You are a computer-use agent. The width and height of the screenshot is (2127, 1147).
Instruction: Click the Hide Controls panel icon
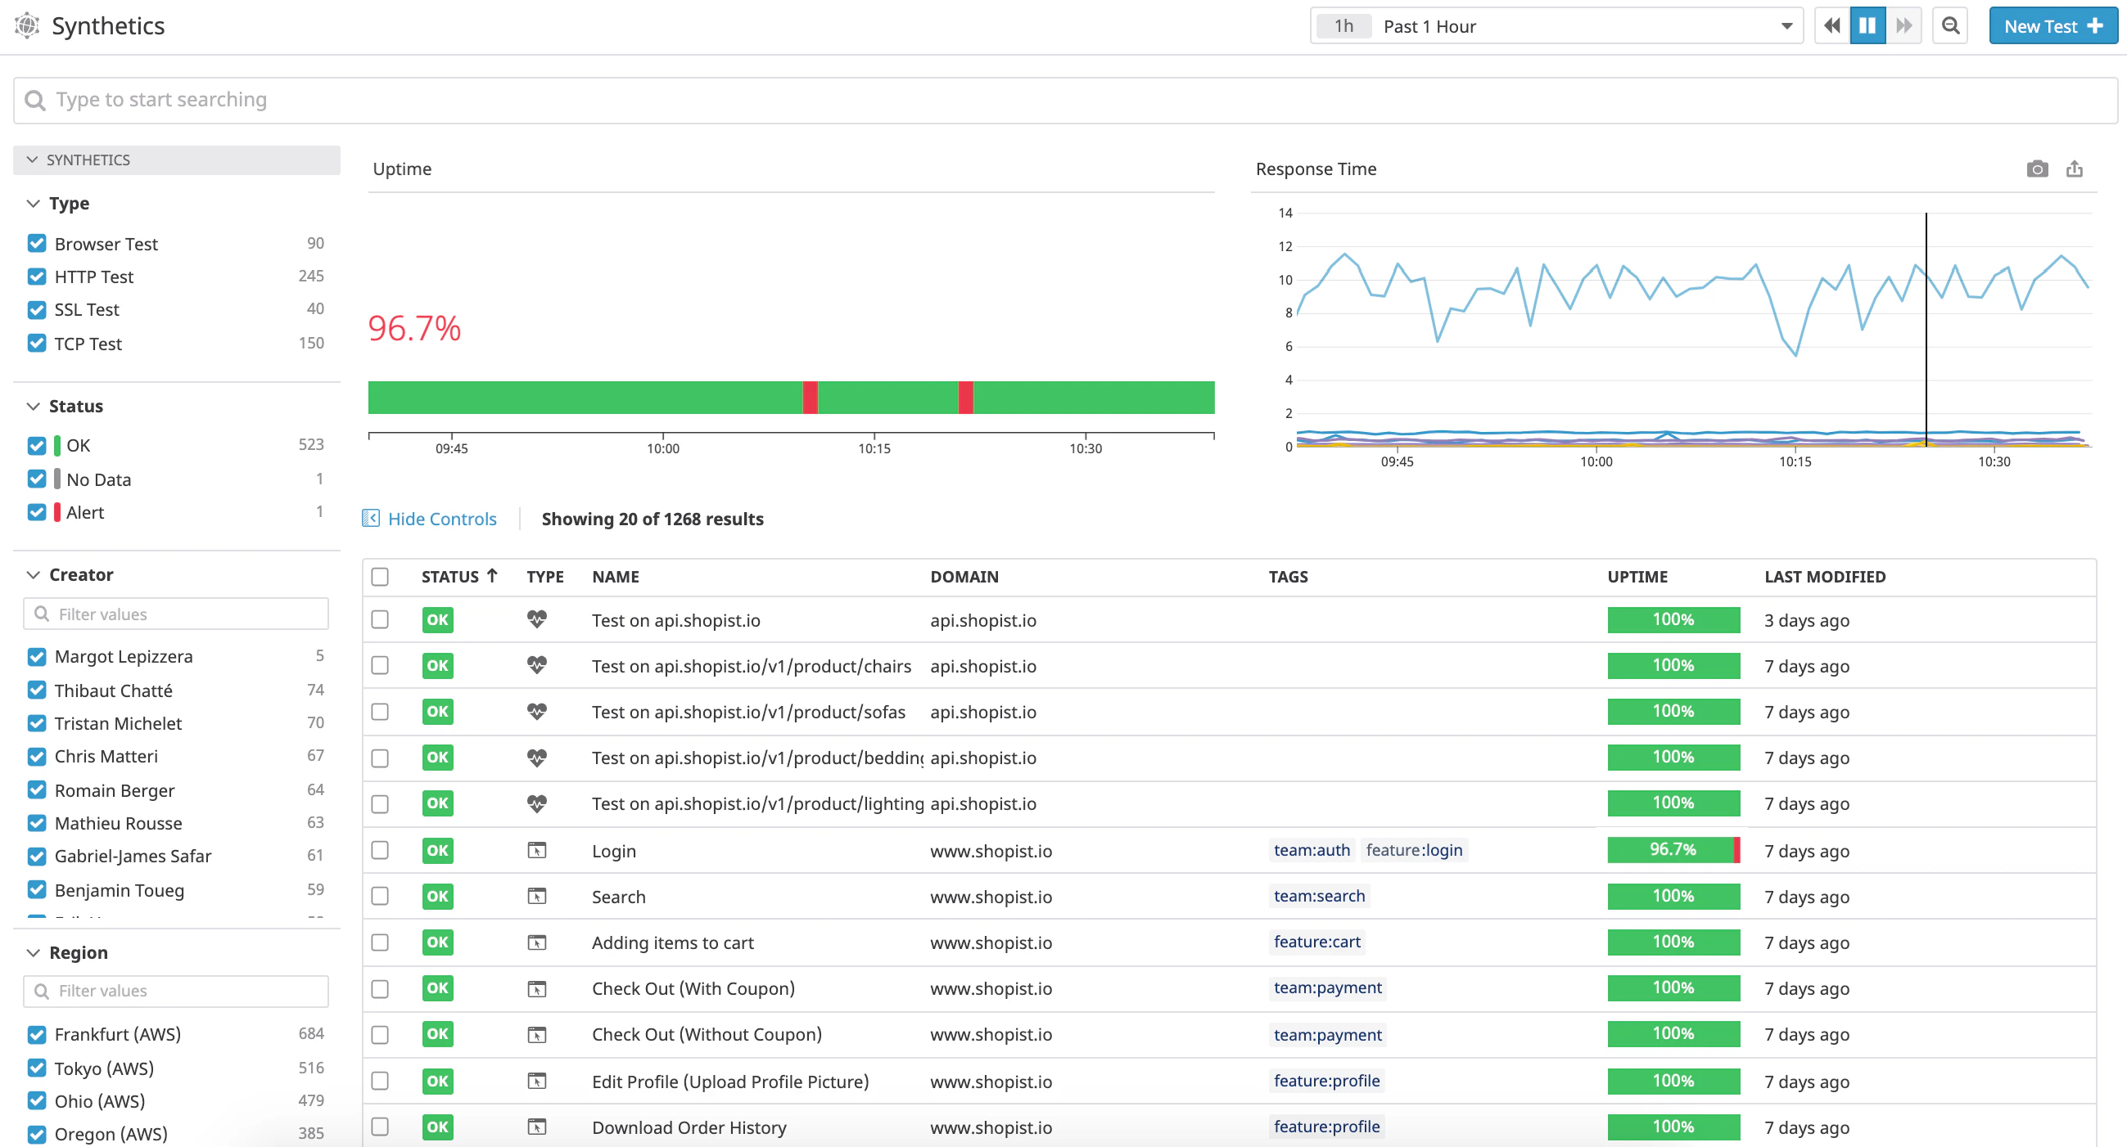371,518
